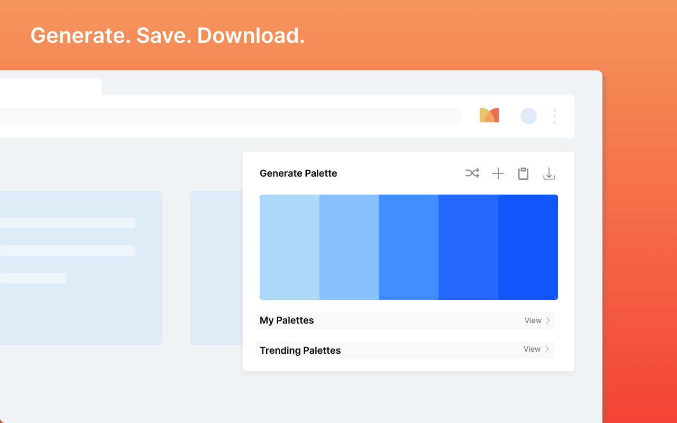Expand My Palettes chevron arrow
This screenshot has width=677, height=423.
point(548,320)
